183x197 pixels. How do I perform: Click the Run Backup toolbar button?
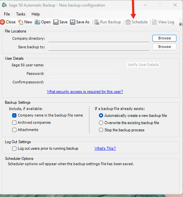click(x=107, y=22)
